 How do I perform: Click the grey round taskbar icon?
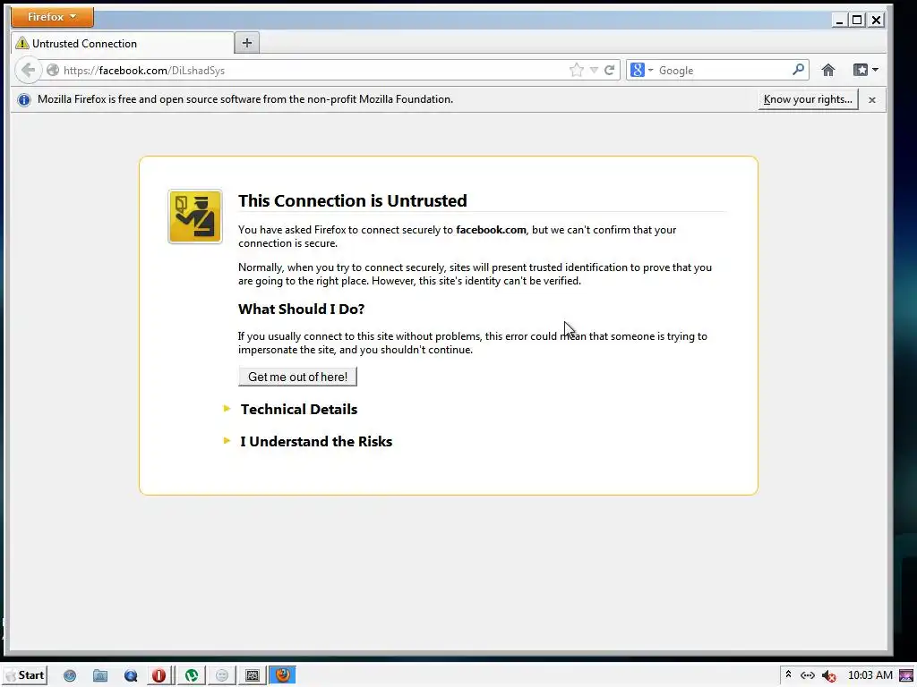(x=222, y=676)
